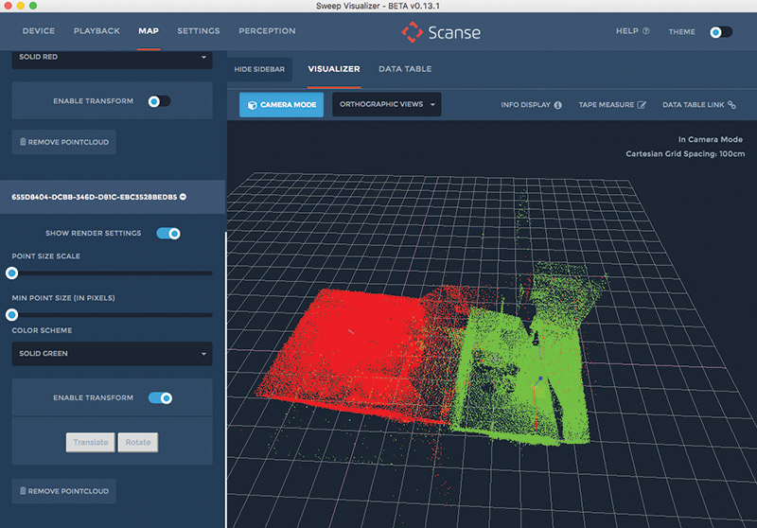Select the Map tab
Image resolution: width=757 pixels, height=528 pixels.
pyautogui.click(x=149, y=31)
